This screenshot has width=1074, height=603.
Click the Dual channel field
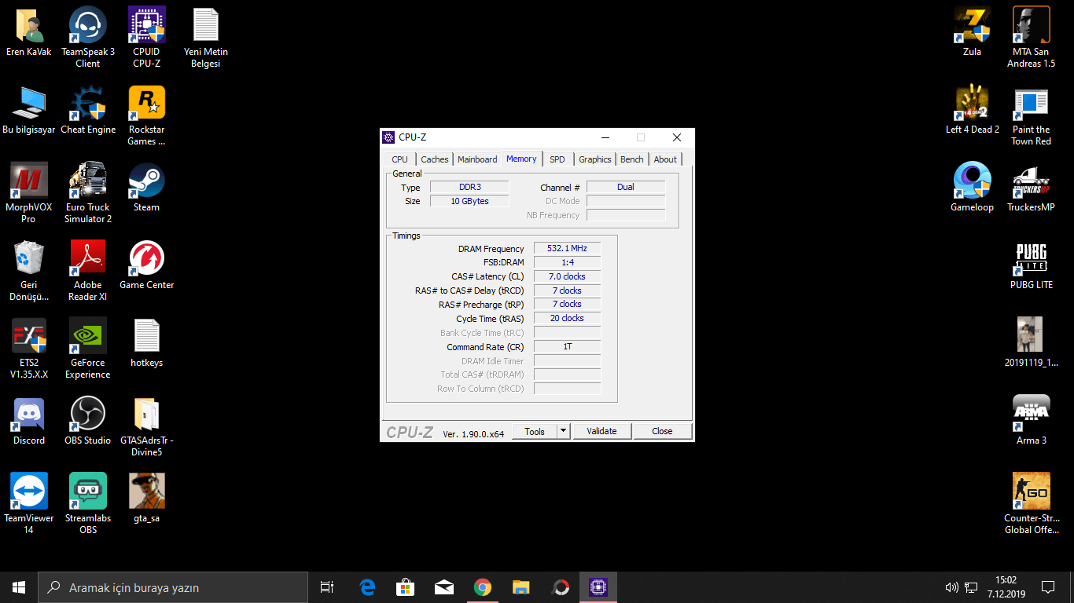coord(626,188)
